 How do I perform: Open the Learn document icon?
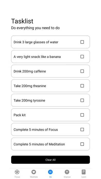[x=84, y=172]
